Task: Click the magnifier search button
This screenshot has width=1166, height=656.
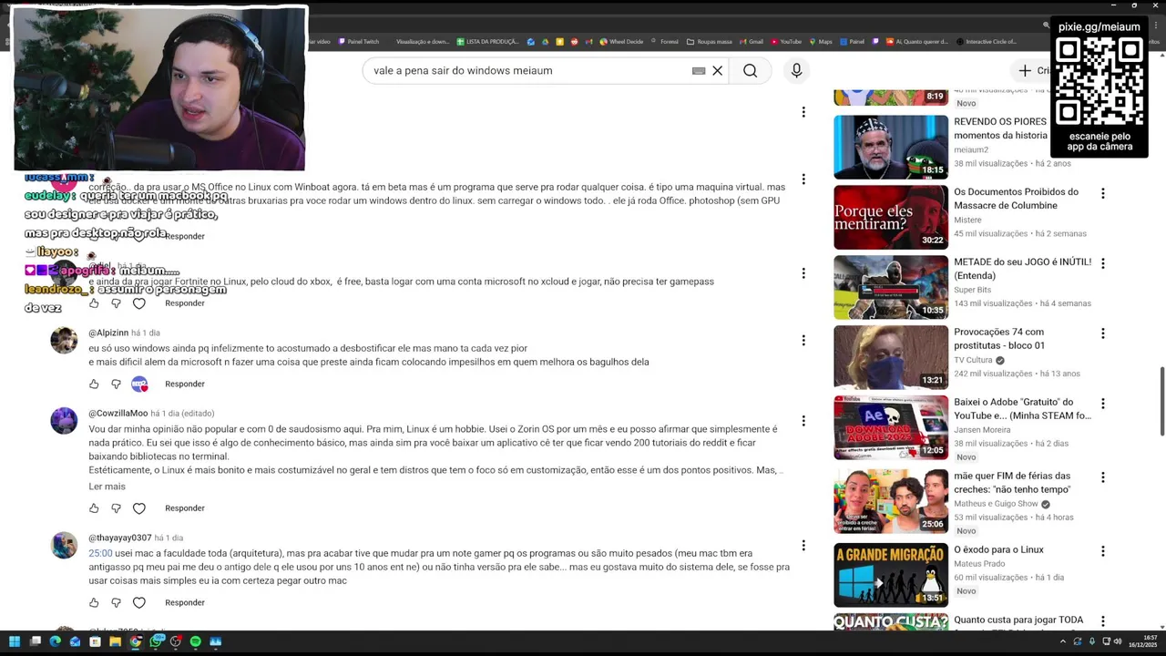Action: click(x=750, y=71)
